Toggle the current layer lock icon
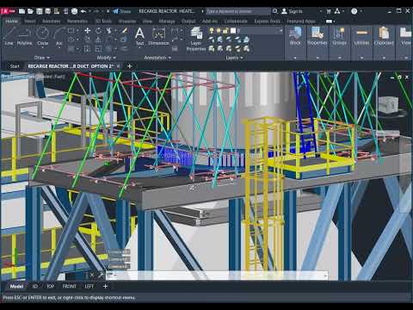 225,30
